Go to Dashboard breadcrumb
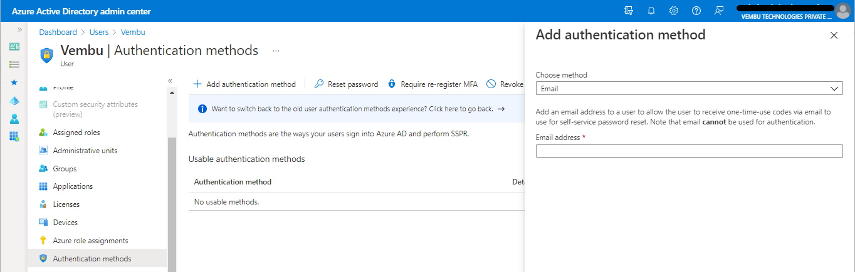The image size is (855, 272). 58,32
